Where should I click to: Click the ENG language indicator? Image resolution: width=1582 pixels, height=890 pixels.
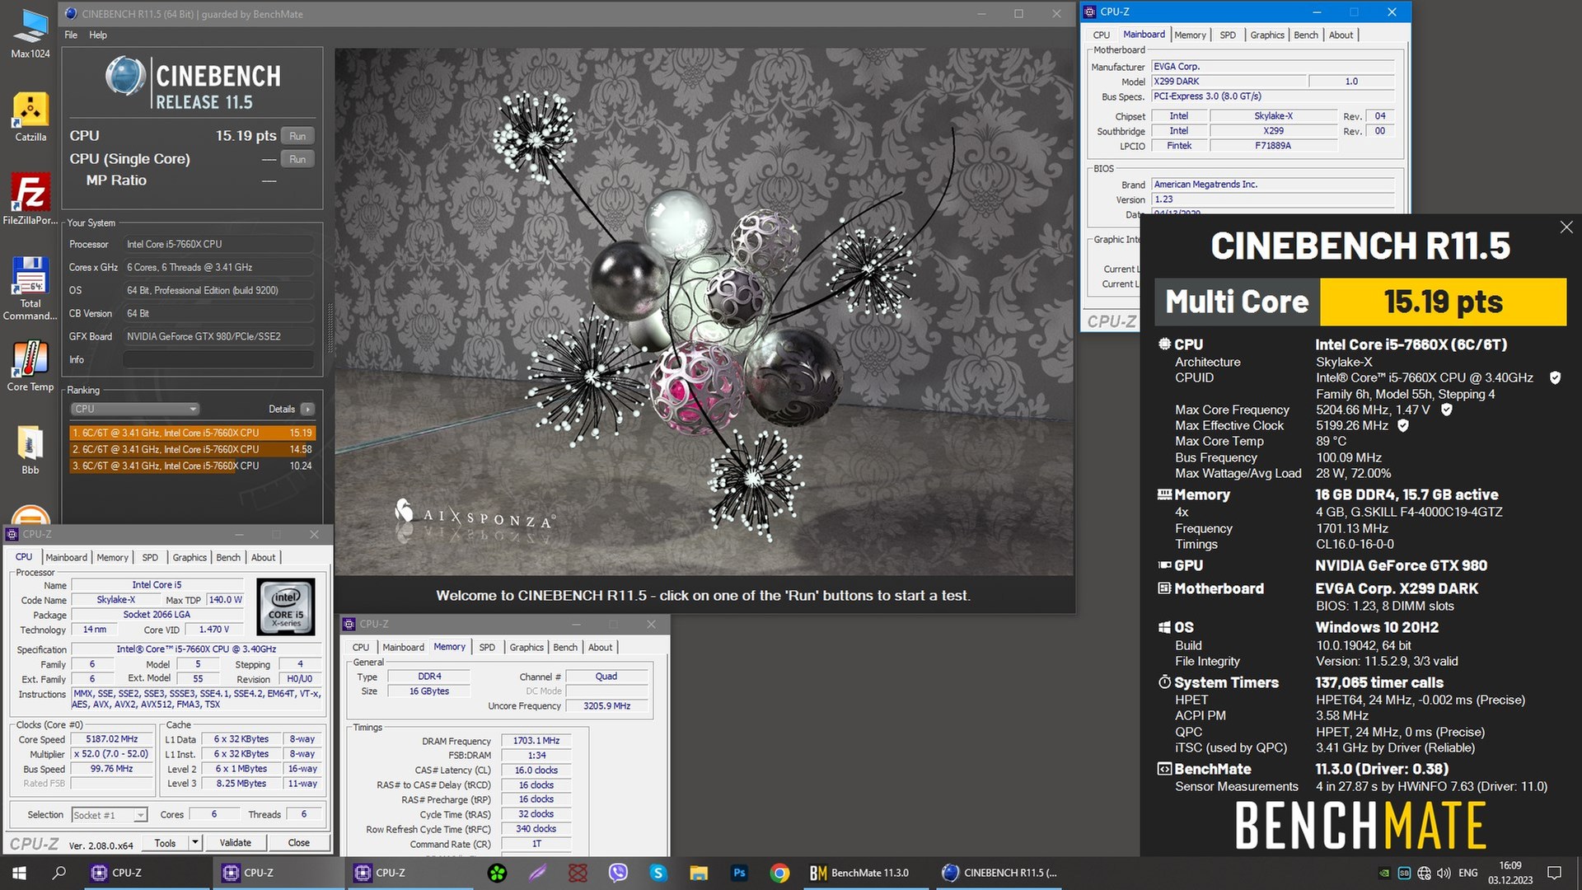pyautogui.click(x=1468, y=873)
